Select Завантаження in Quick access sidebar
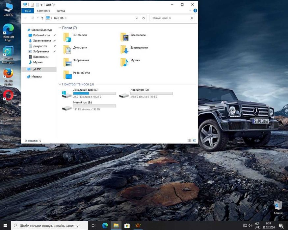Screen dimensions: 288x230 (x=42, y=41)
